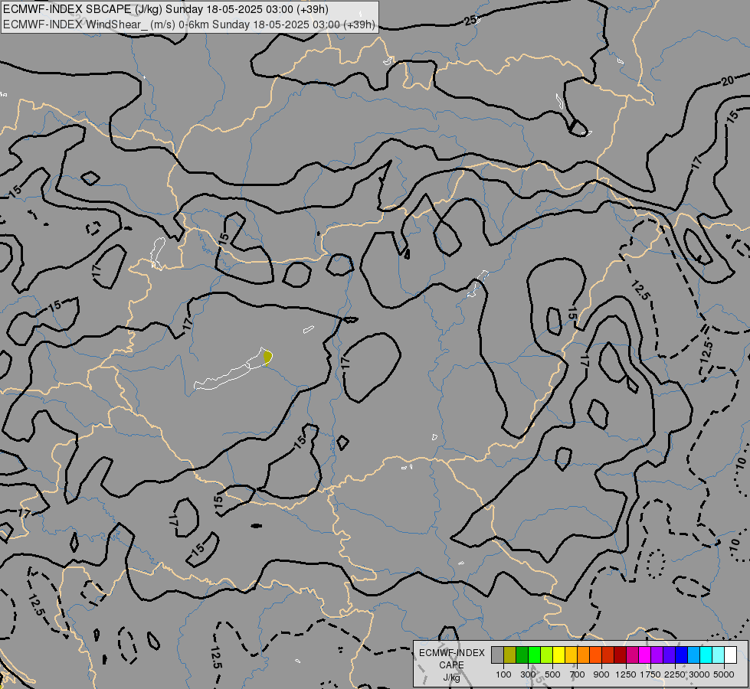Click the legend value 2250
750x689 pixels.
point(675,674)
